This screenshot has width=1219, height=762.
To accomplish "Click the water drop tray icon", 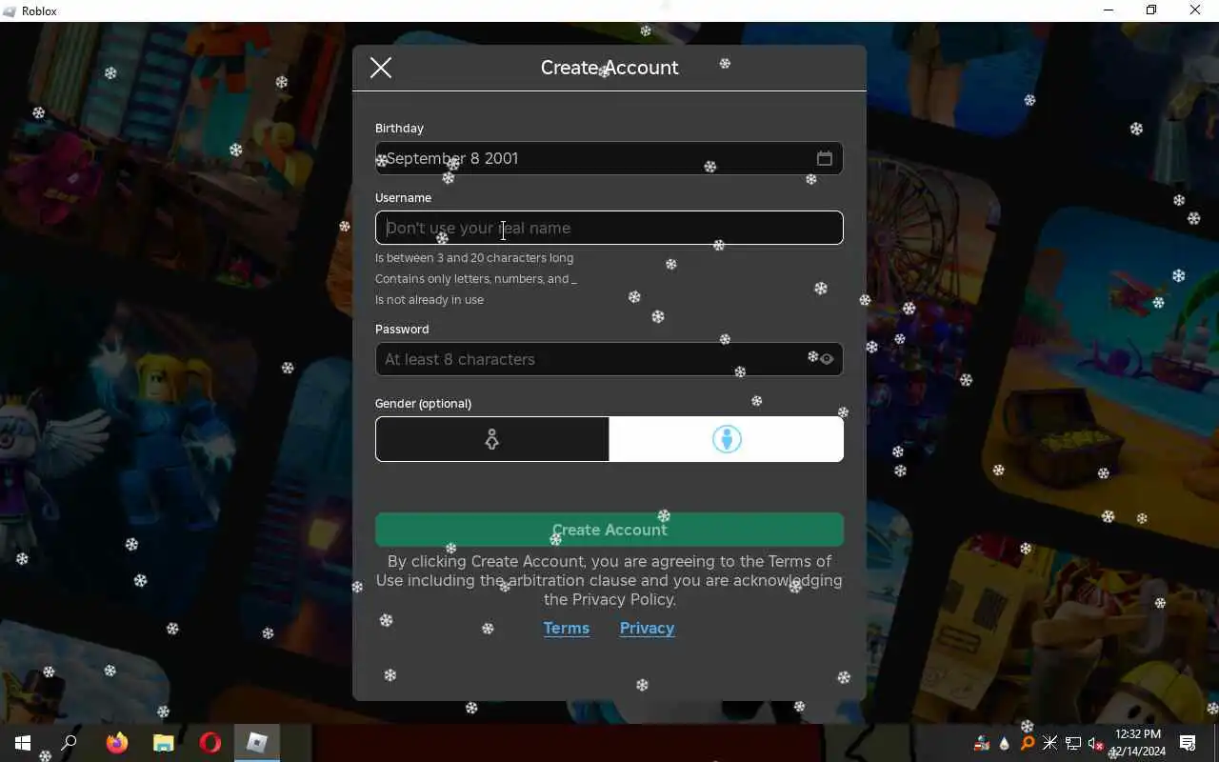I will [x=1005, y=743].
